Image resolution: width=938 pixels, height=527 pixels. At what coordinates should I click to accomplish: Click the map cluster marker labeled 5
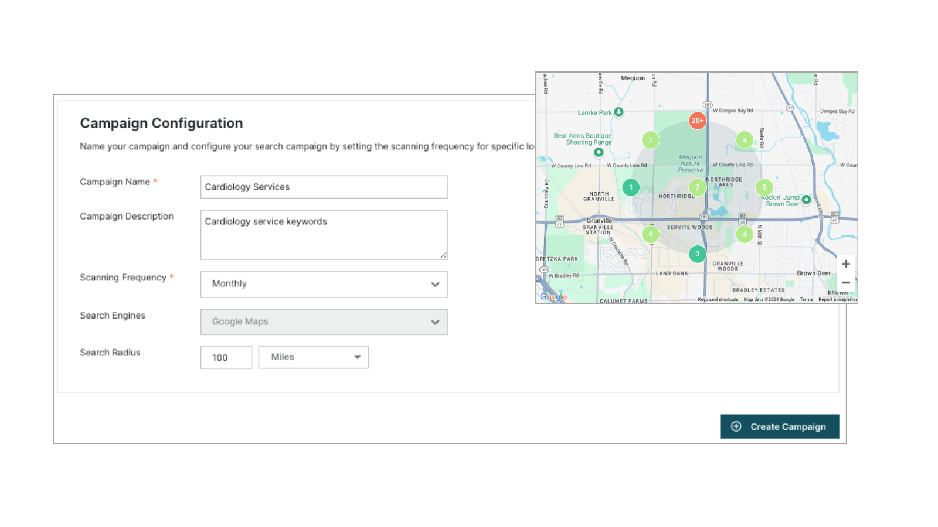tap(764, 187)
